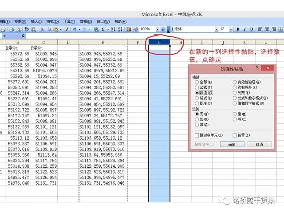The height and width of the screenshot is (213, 284).
Task: Click the Sort Ascending icon
Action: [113, 29]
